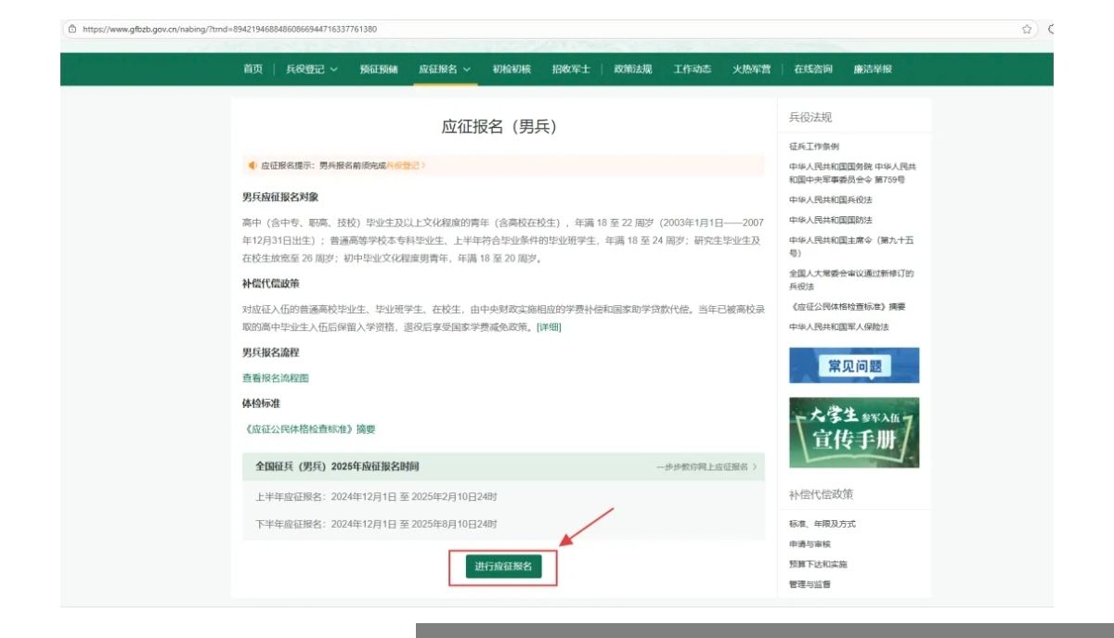Open 政策法规 from the top navigation
Viewport: 1114px width, 638px height.
(633, 70)
